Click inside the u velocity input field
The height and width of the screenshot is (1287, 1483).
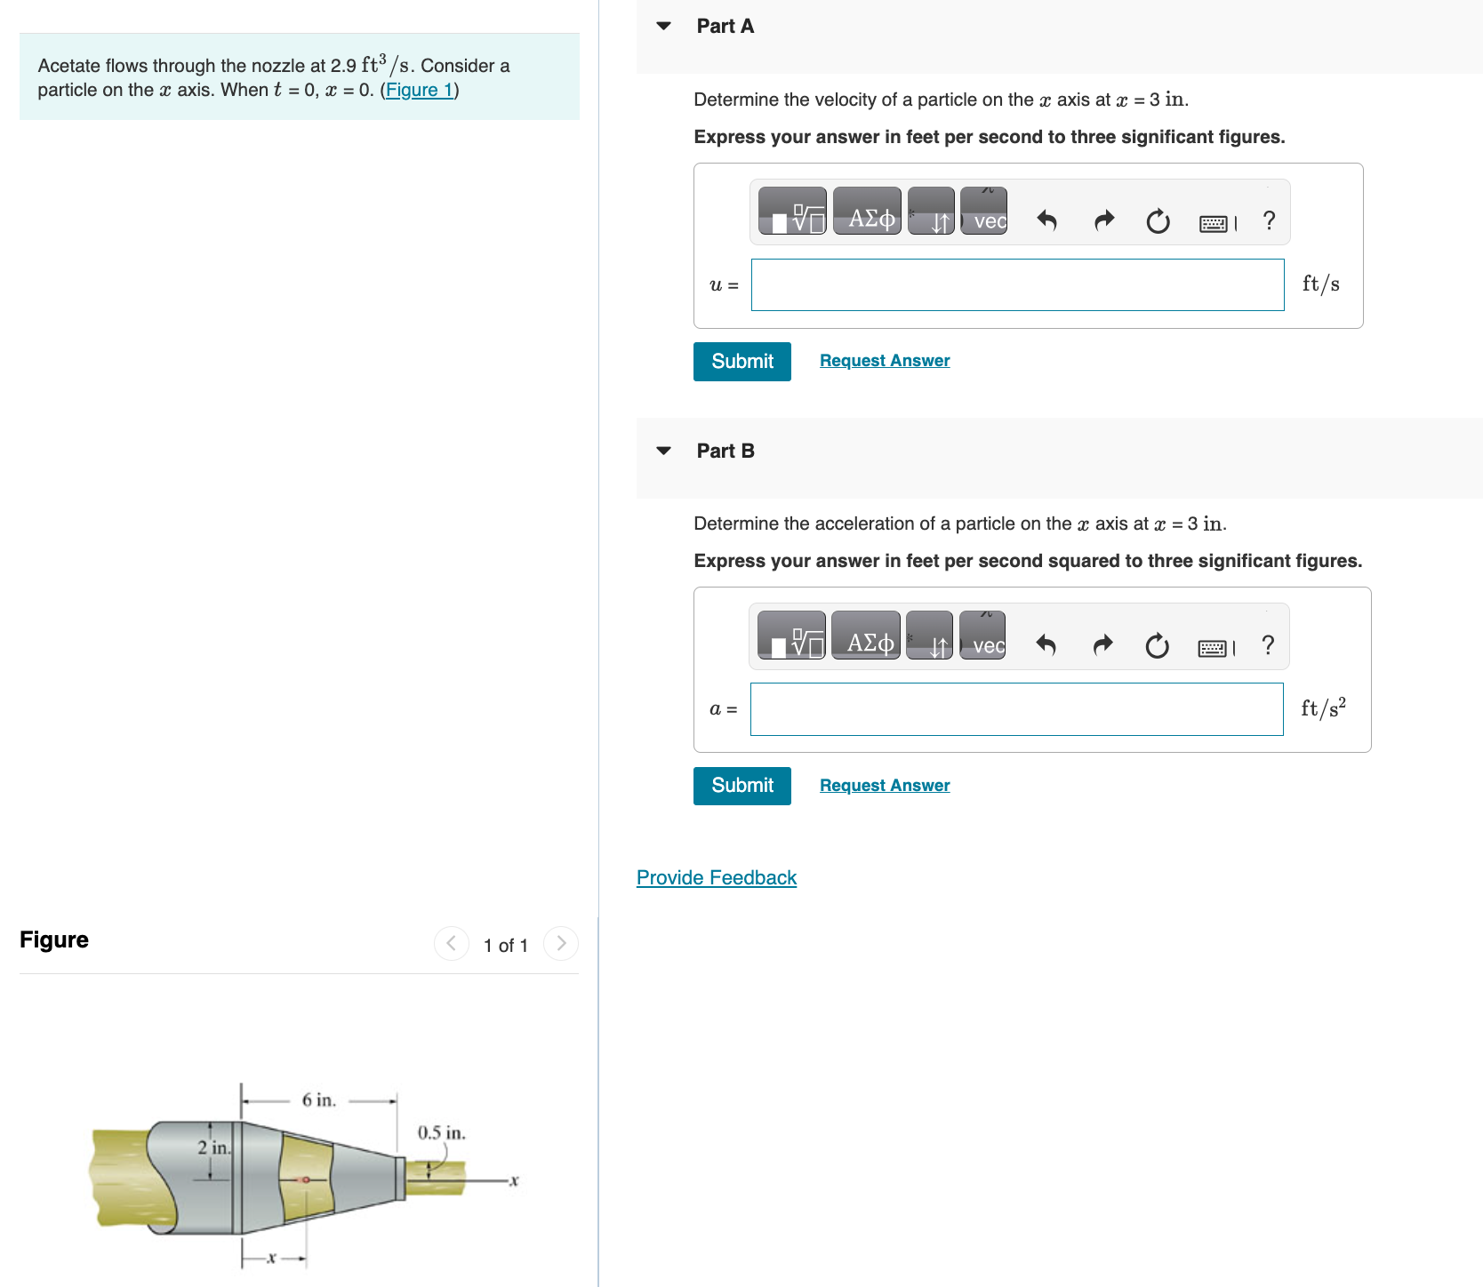[1017, 284]
